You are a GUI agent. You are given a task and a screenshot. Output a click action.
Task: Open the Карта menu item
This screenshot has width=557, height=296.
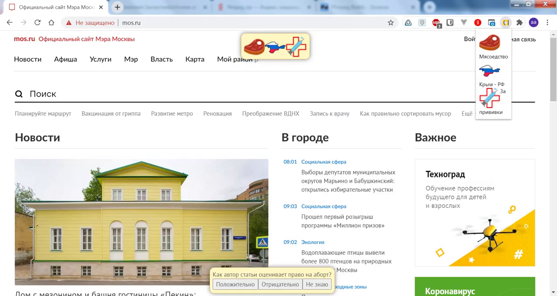tap(195, 59)
